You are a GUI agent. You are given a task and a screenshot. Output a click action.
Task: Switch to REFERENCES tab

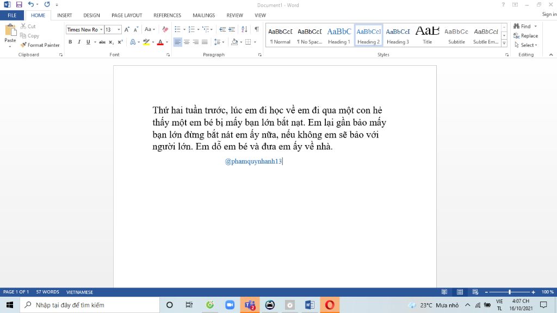(x=168, y=15)
